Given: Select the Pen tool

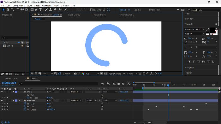Looking at the screenshot, I should (36, 9).
